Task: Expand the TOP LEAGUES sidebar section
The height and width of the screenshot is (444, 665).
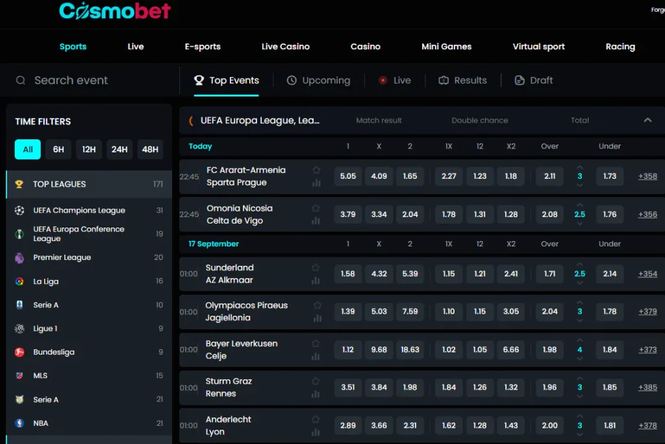Action: pos(89,184)
